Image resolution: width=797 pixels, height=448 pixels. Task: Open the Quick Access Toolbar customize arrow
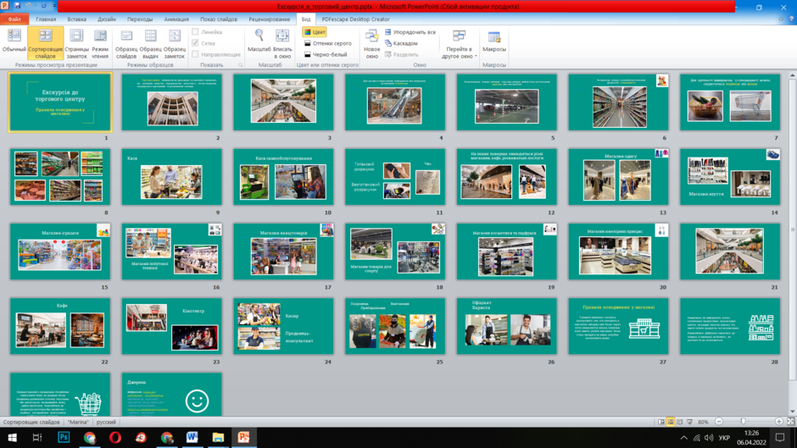(x=54, y=6)
